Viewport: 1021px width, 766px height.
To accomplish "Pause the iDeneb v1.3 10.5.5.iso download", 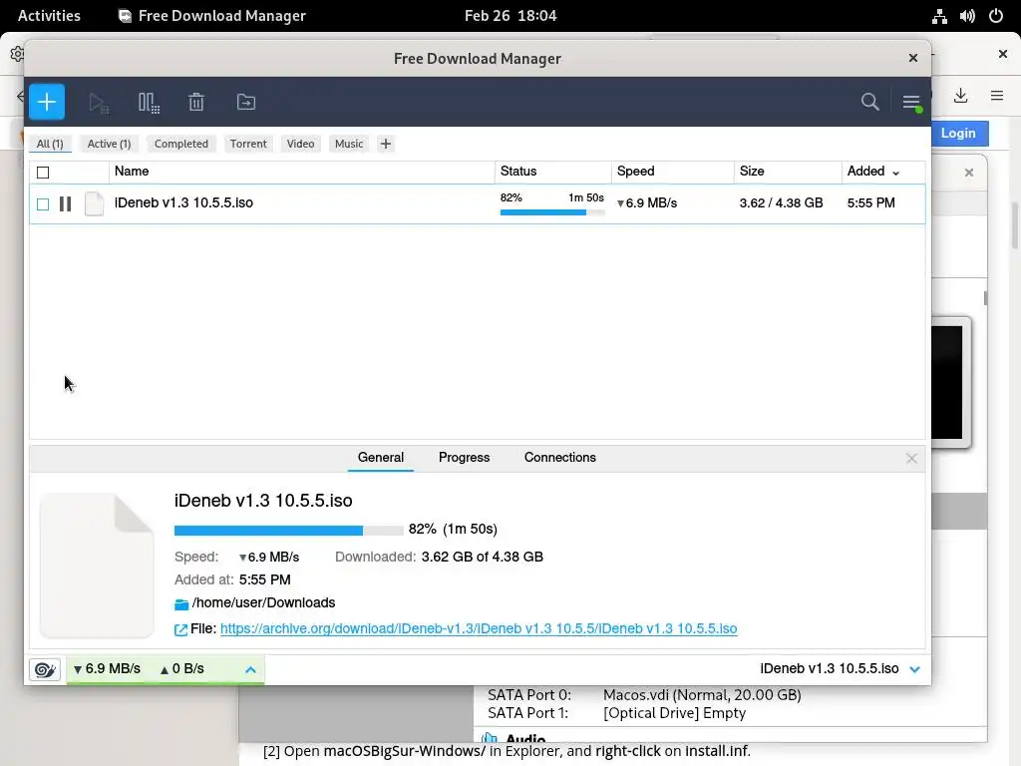I will coord(65,203).
